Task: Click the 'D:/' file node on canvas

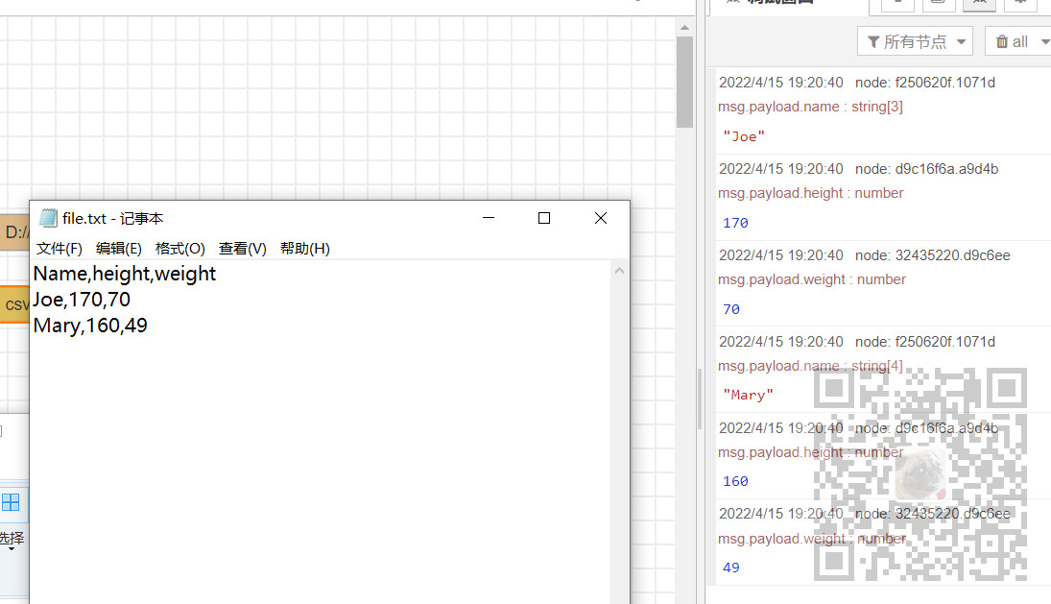Action: (x=14, y=232)
